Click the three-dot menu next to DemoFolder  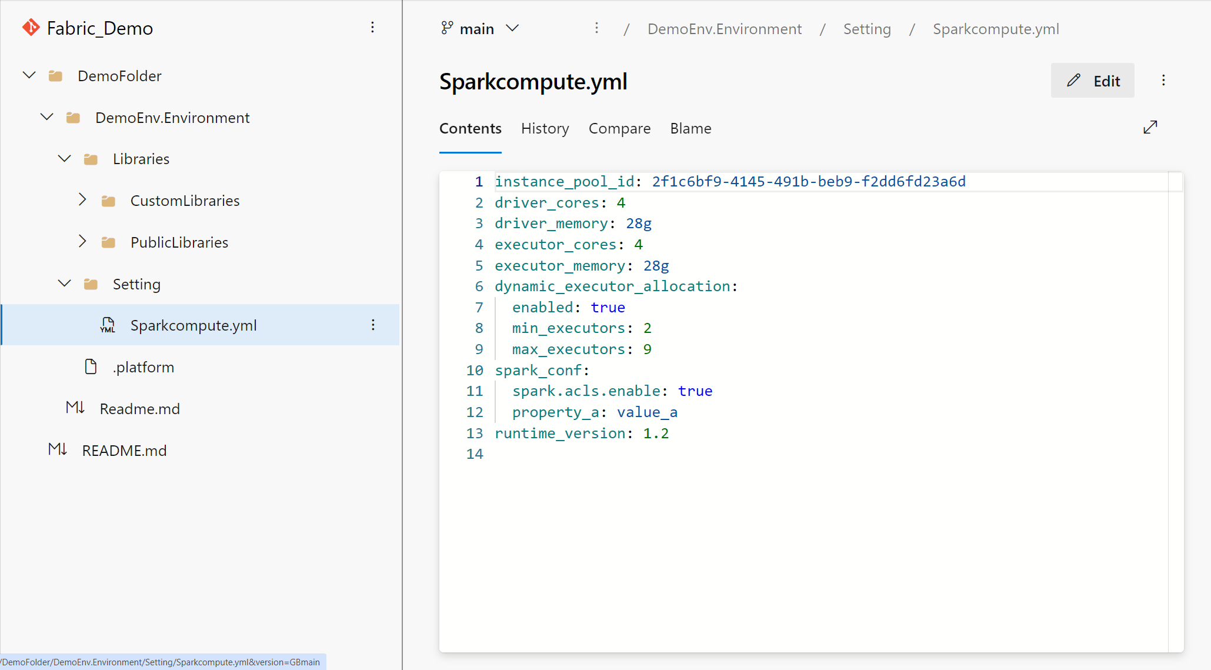click(373, 76)
